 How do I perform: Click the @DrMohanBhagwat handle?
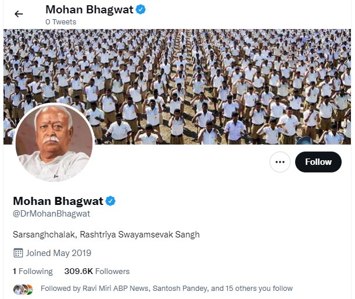tap(52, 214)
